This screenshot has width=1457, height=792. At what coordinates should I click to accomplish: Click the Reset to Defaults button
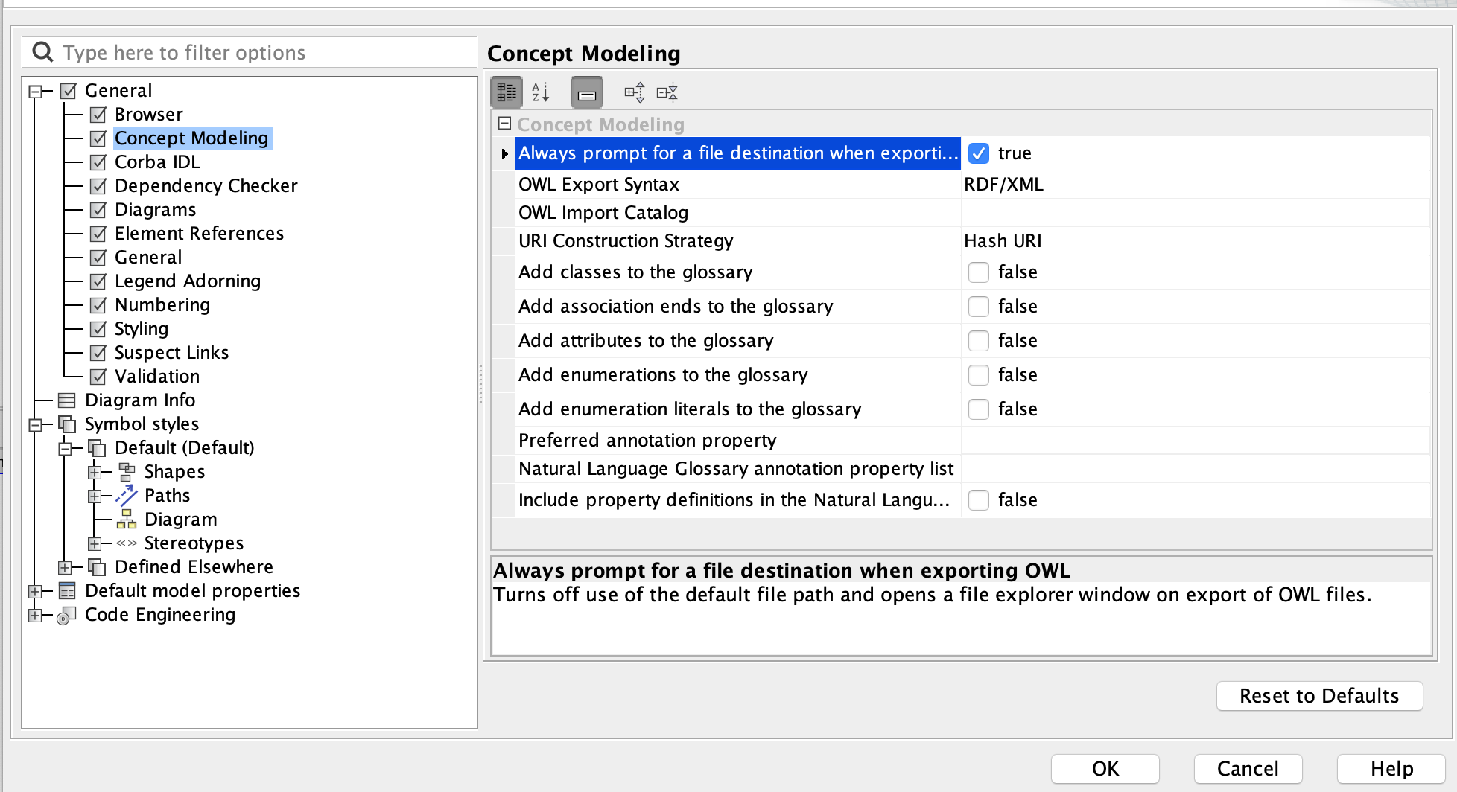(x=1319, y=696)
